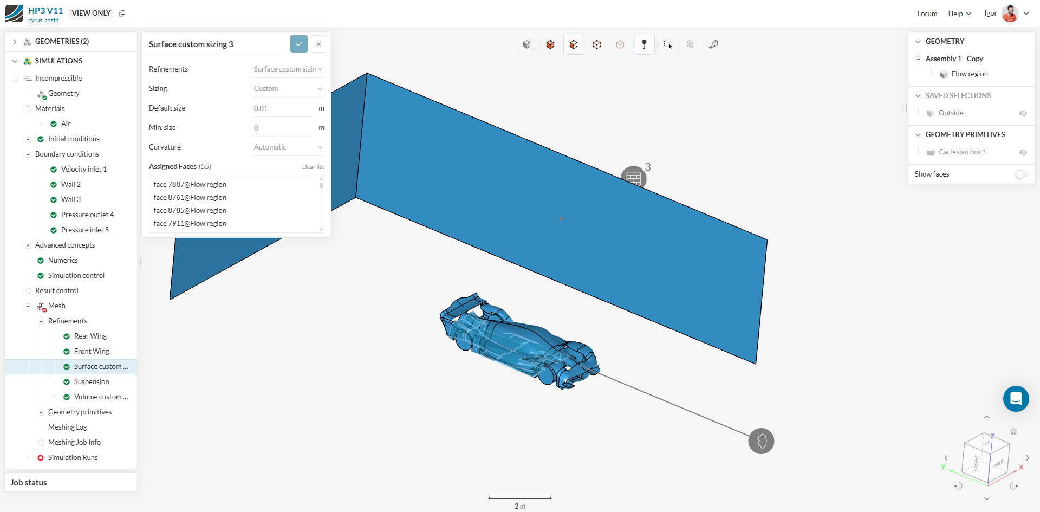Reset view with the home icon
This screenshot has height=512, width=1040.
point(1013,431)
